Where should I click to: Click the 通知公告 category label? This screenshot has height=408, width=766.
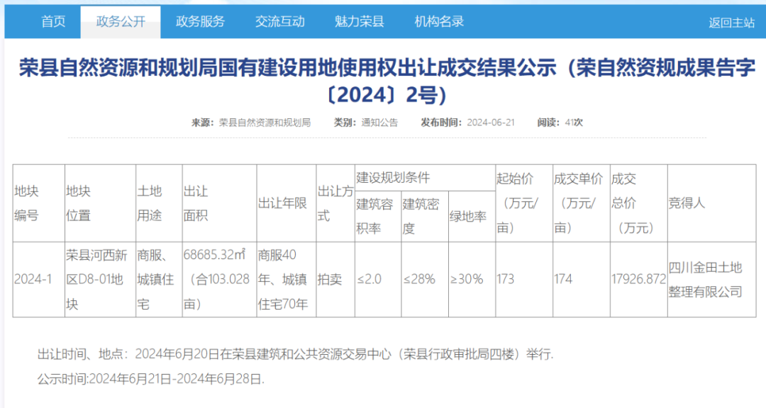tap(379, 123)
